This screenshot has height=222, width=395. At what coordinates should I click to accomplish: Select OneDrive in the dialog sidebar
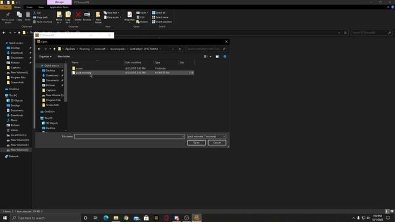49,112
